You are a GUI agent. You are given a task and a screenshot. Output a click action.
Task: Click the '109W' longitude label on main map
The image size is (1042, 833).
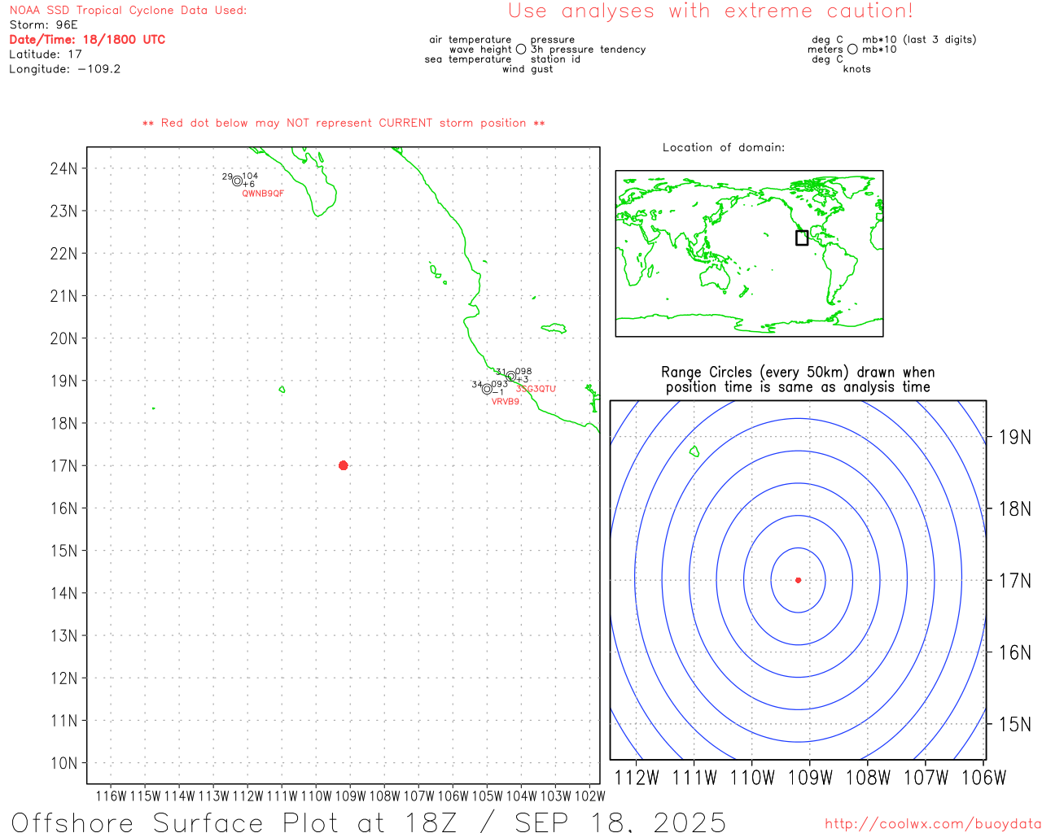pos(351,796)
